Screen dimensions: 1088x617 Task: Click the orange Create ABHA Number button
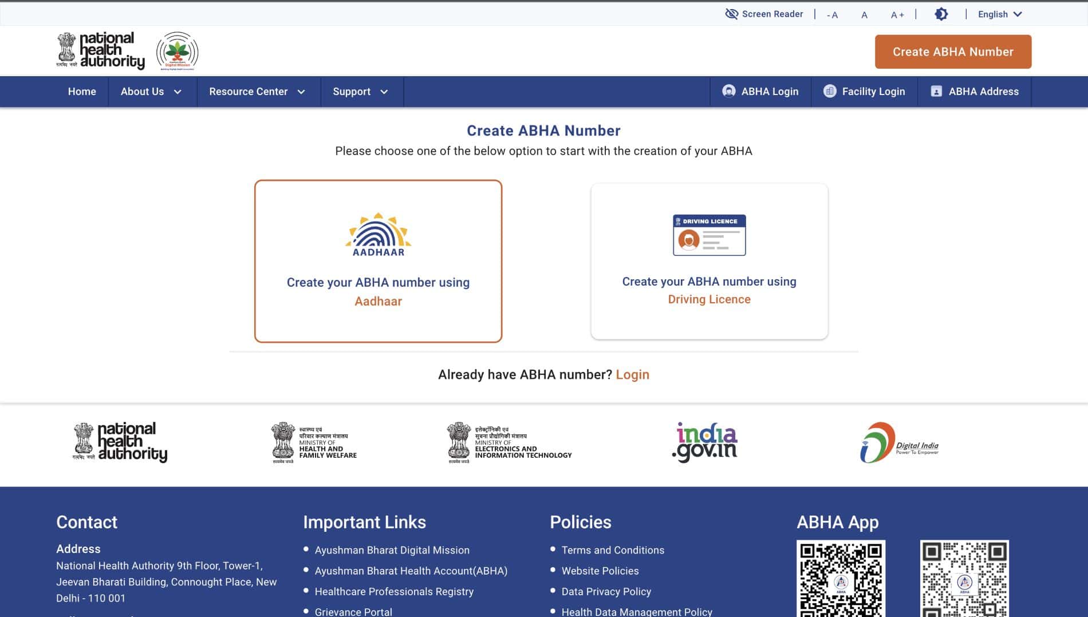[x=953, y=52]
